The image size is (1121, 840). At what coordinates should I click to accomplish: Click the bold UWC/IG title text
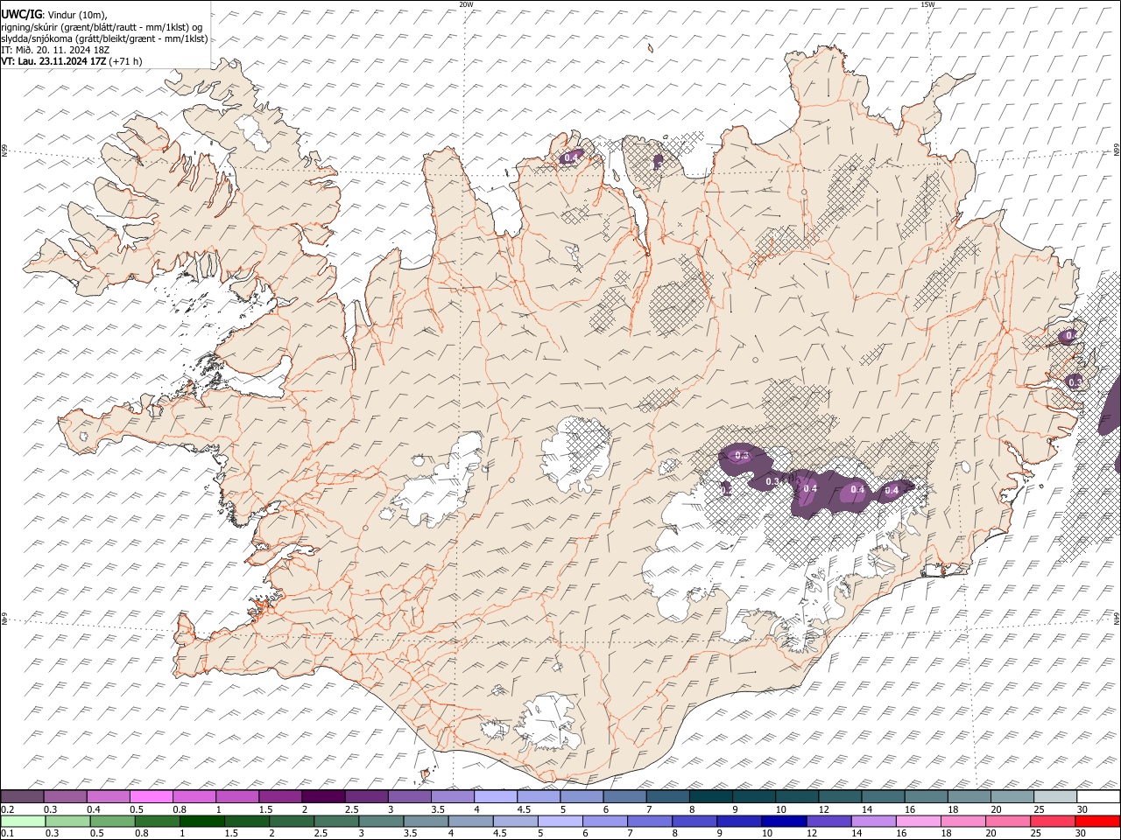[21, 15]
